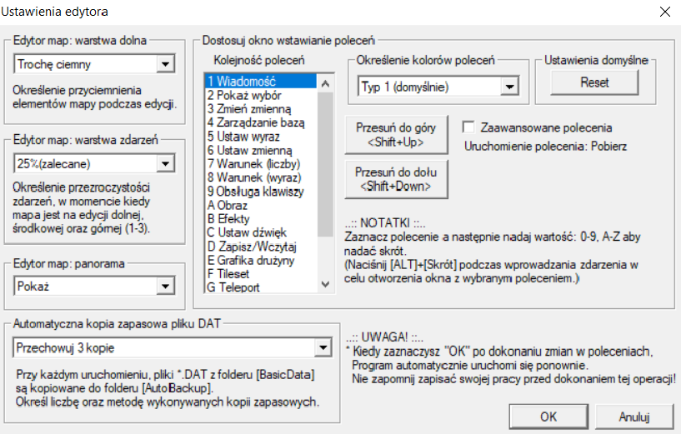This screenshot has width=681, height=434.
Task: Click the command list scroll down arrow
Action: pos(325,286)
